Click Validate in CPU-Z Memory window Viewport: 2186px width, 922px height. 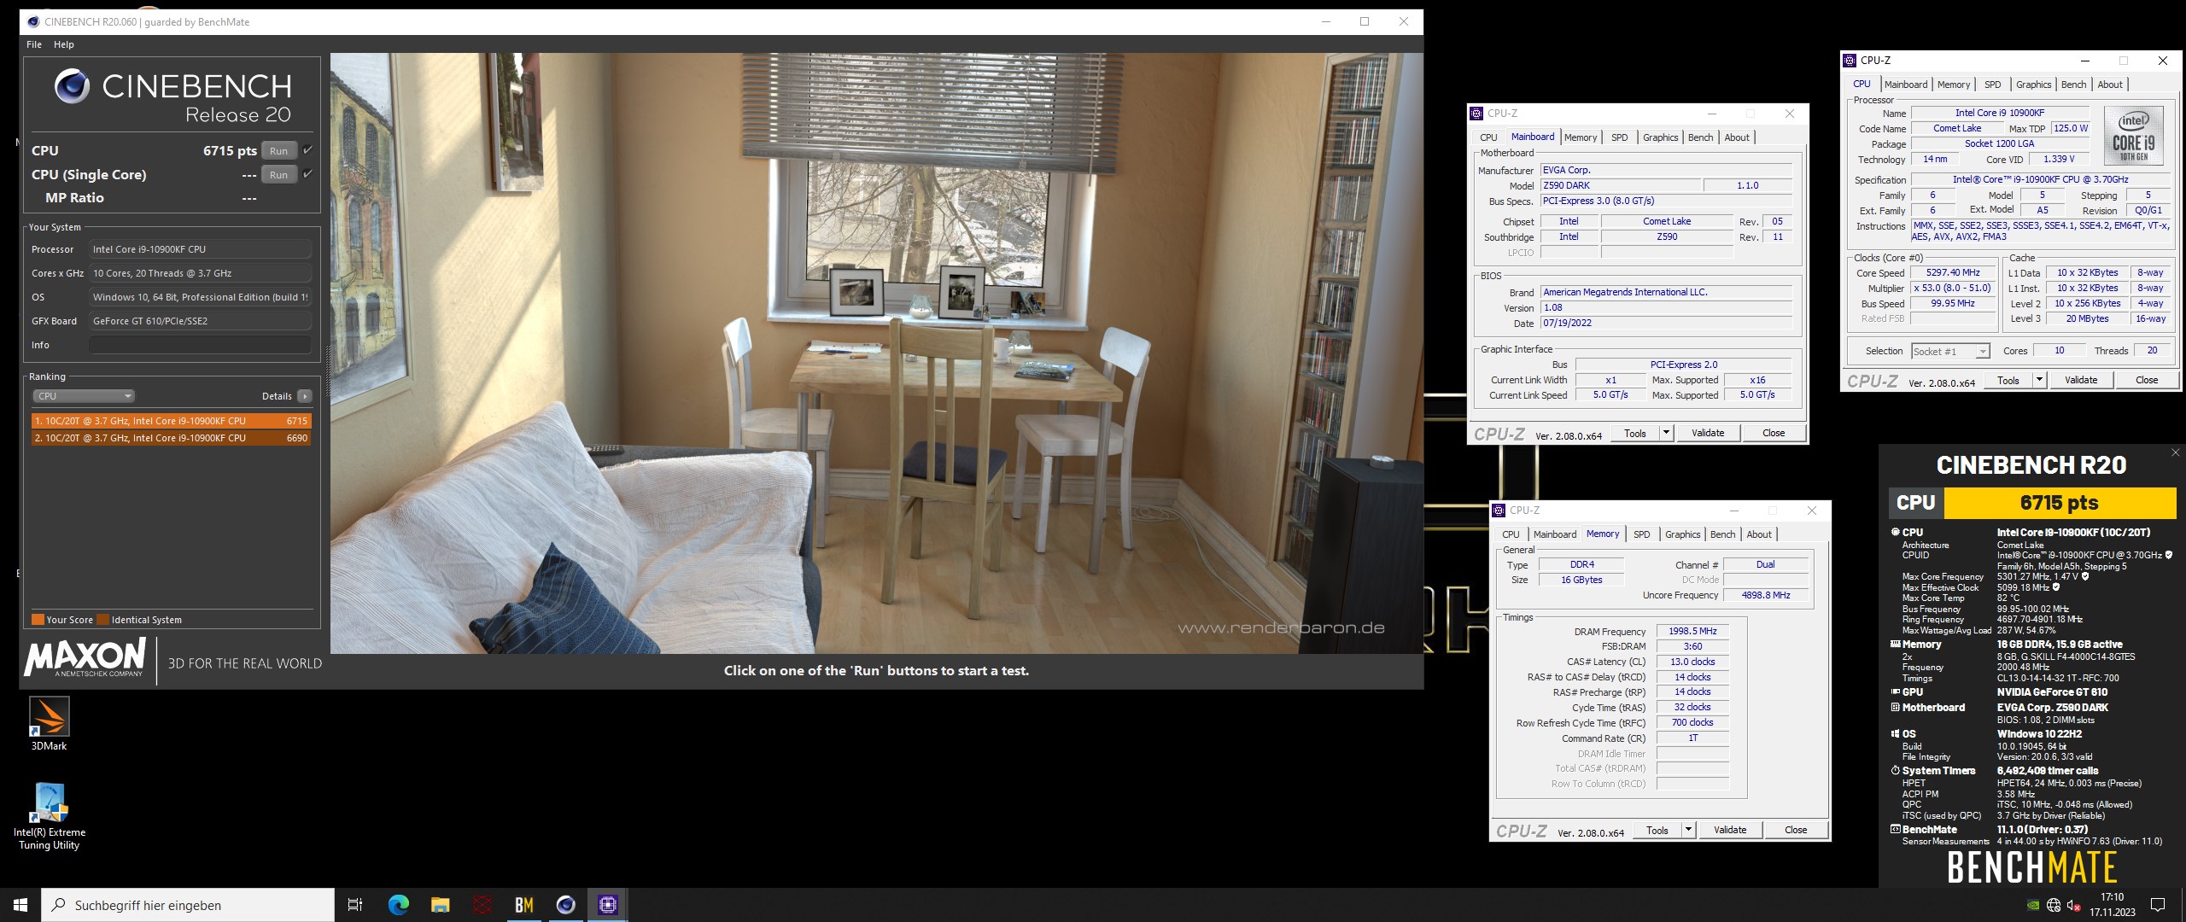(x=1730, y=830)
